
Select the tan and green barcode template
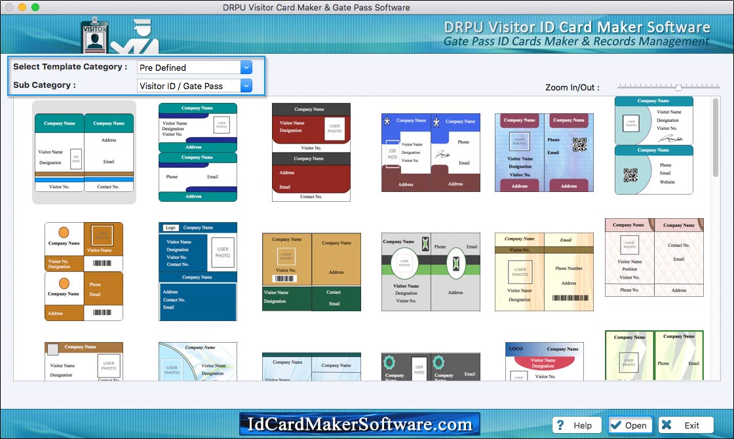[x=311, y=272]
